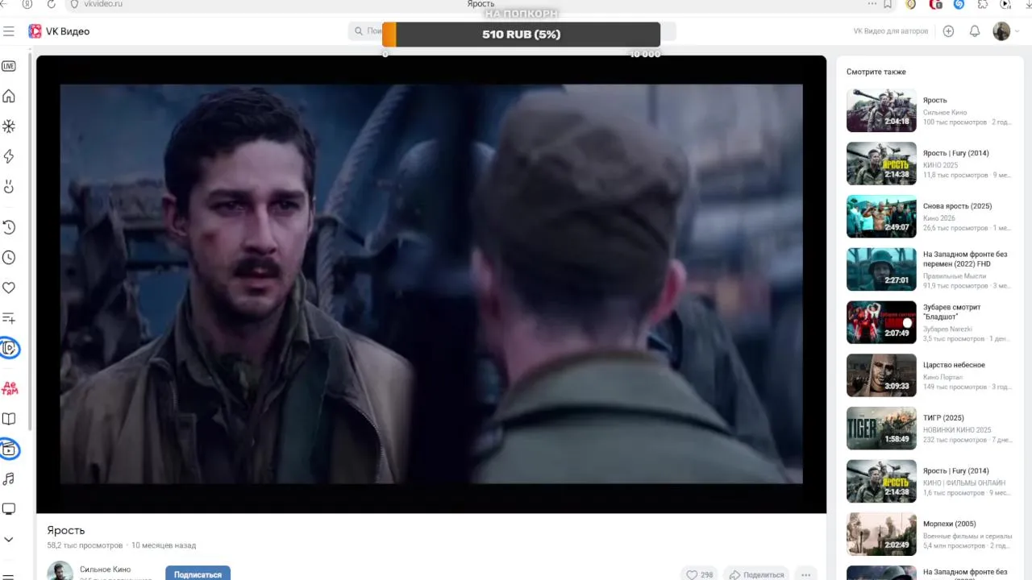Expand more sidebar items with bottom chevron

point(9,540)
